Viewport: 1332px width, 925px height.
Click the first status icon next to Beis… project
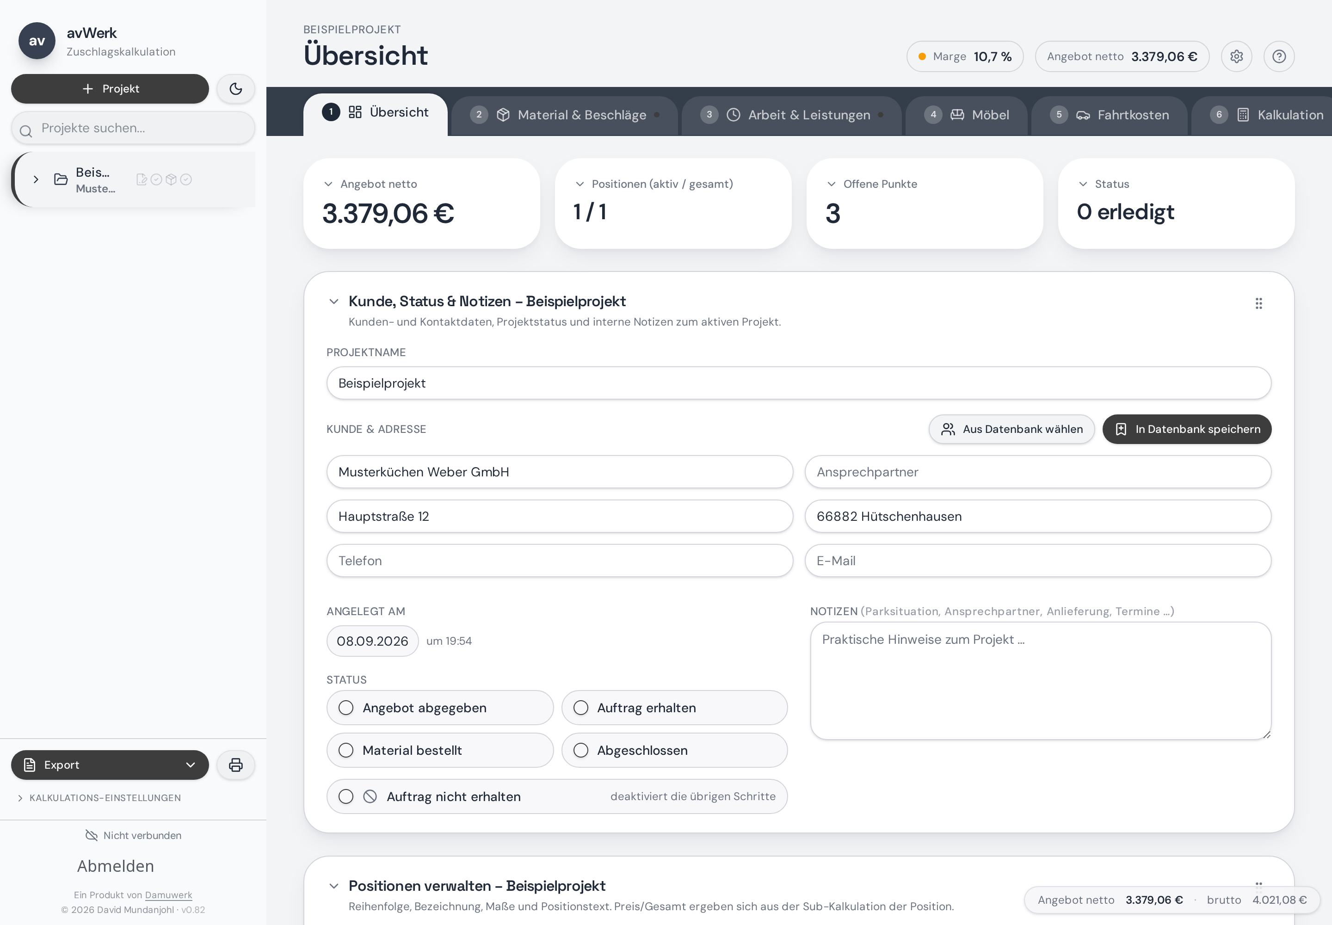pyautogui.click(x=142, y=179)
